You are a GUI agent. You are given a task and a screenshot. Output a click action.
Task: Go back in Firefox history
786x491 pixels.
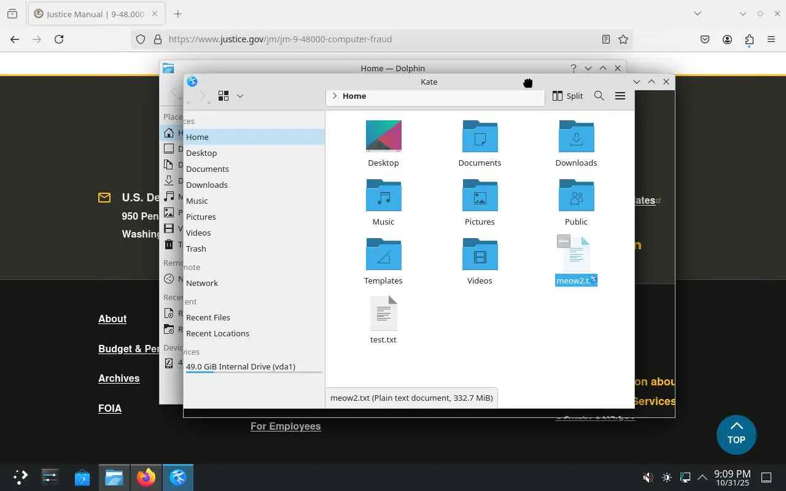pos(15,39)
